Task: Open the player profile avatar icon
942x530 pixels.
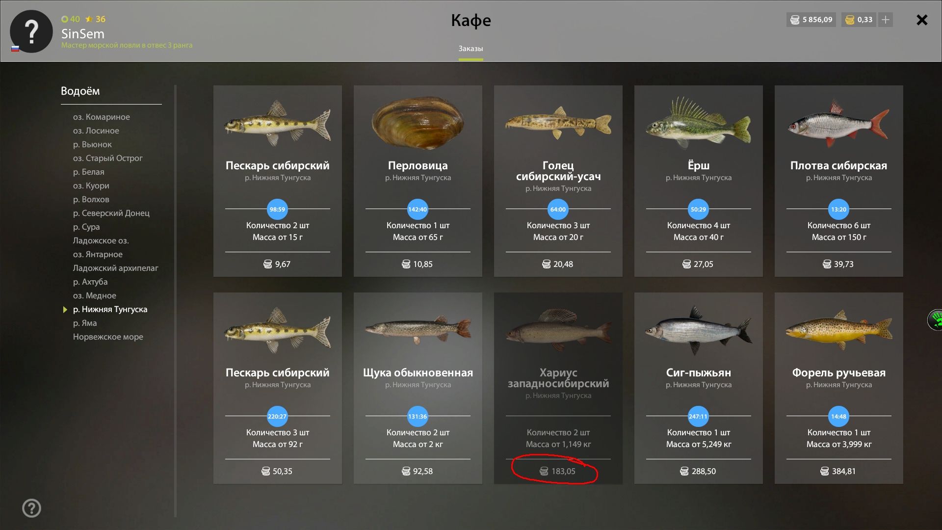Action: click(31, 31)
